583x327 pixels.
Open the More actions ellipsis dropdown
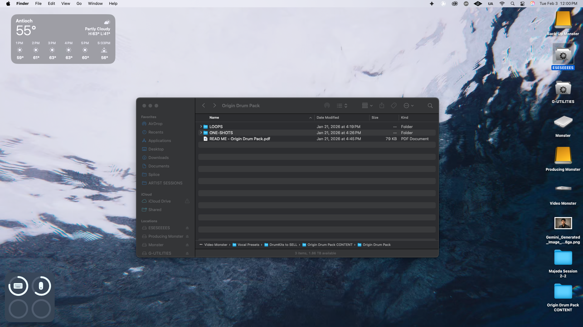coord(408,106)
